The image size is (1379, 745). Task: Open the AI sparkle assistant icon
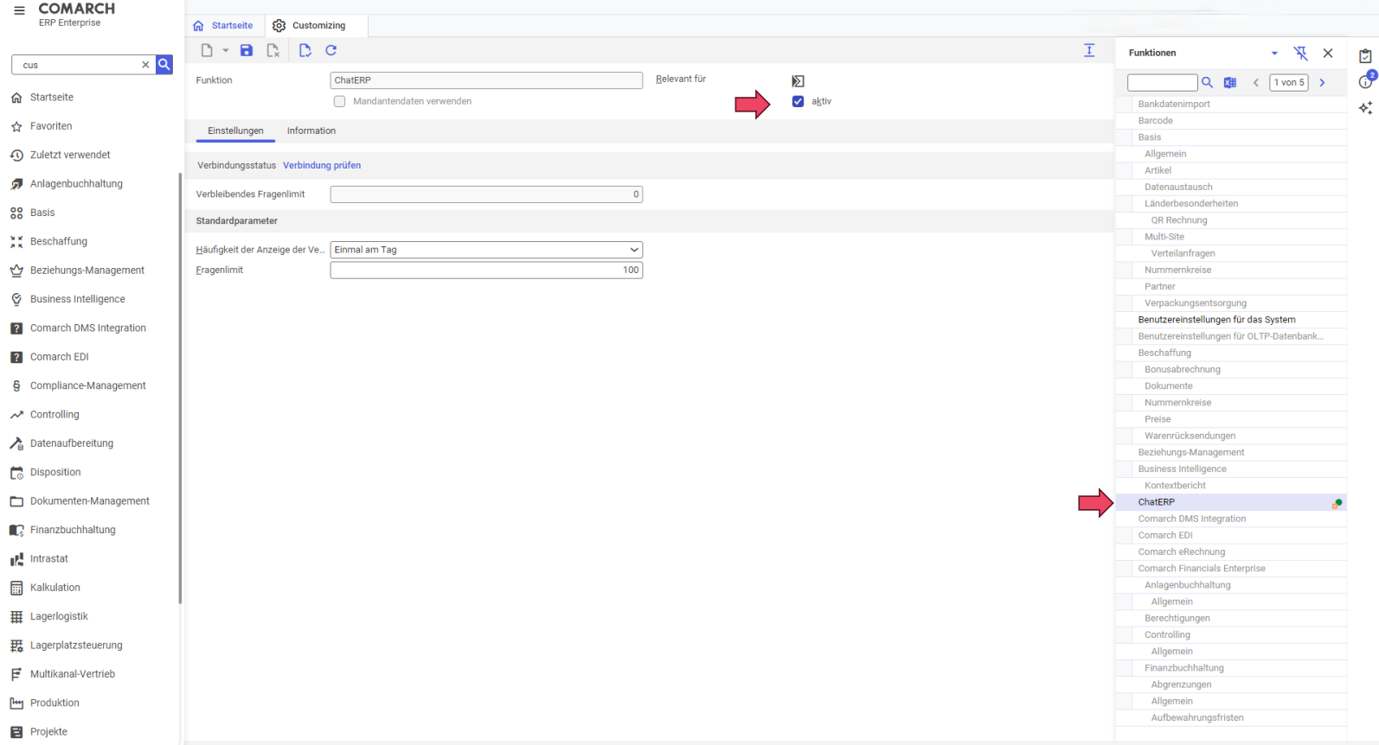coord(1365,108)
